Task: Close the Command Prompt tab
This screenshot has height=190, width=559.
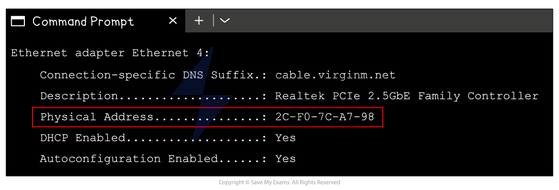Action: [173, 21]
